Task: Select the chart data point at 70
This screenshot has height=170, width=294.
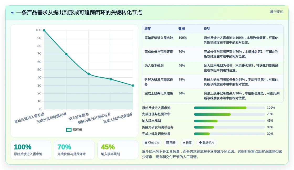Action: pos(66,54)
